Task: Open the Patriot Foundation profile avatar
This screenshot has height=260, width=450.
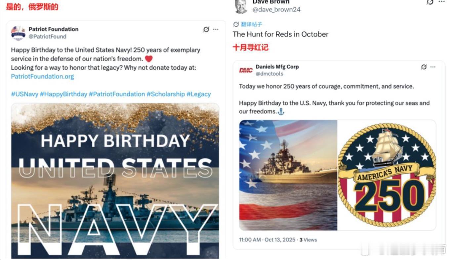Action: pyautogui.click(x=18, y=33)
